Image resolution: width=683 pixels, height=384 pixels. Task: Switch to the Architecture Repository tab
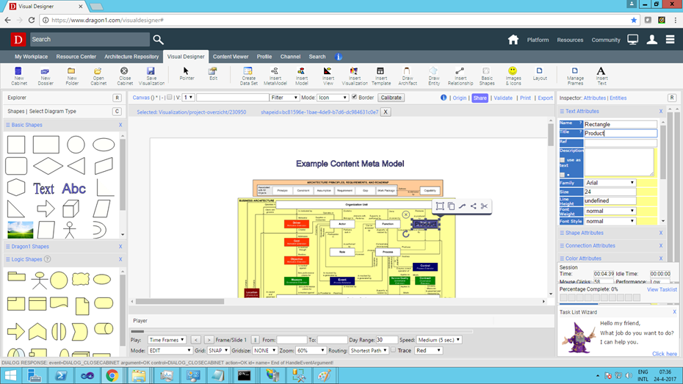(131, 57)
